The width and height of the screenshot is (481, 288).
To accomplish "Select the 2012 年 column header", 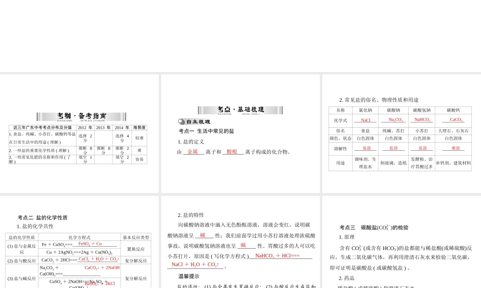I will [85, 128].
